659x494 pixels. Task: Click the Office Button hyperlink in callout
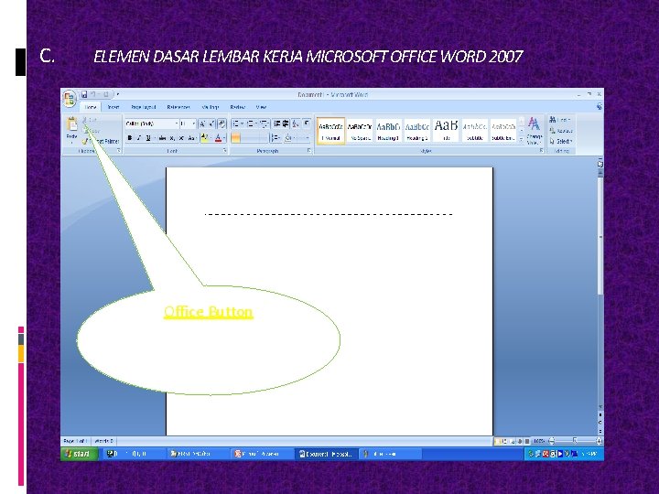tap(209, 312)
